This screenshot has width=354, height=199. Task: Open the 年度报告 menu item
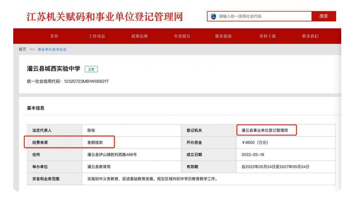pyautogui.click(x=182, y=36)
